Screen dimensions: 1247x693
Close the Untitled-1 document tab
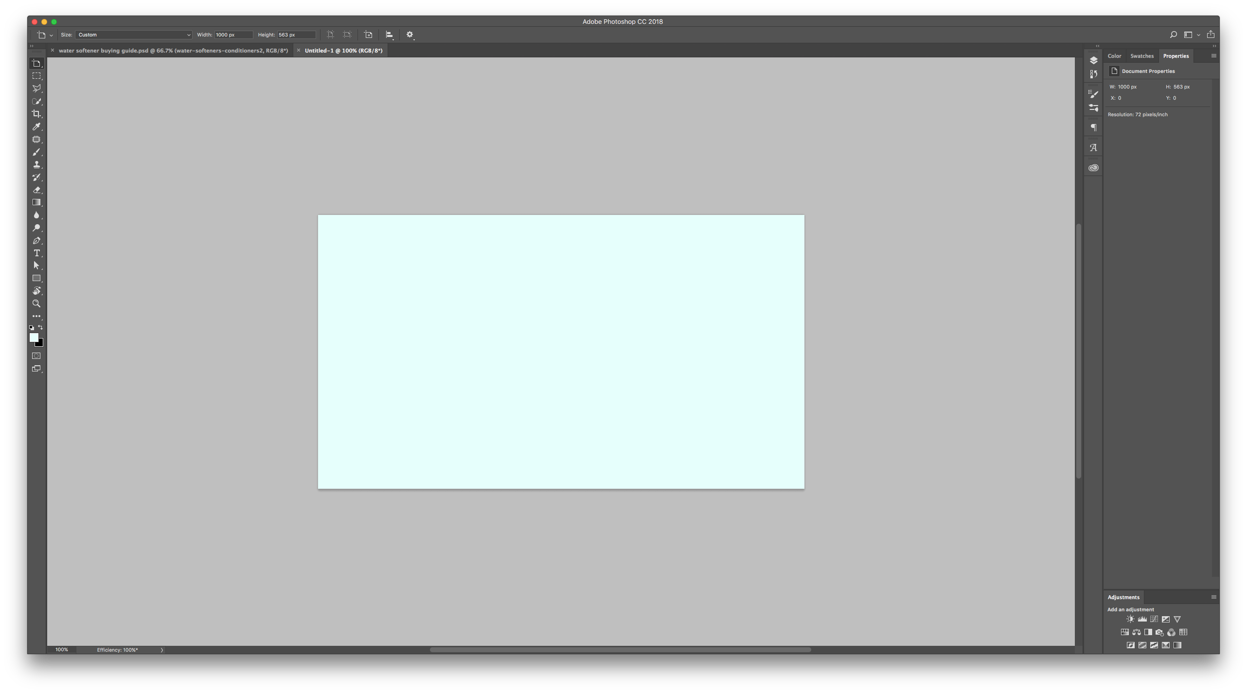click(x=298, y=50)
